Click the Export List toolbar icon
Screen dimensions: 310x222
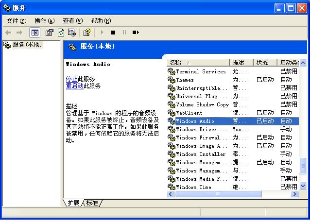coord(72,33)
